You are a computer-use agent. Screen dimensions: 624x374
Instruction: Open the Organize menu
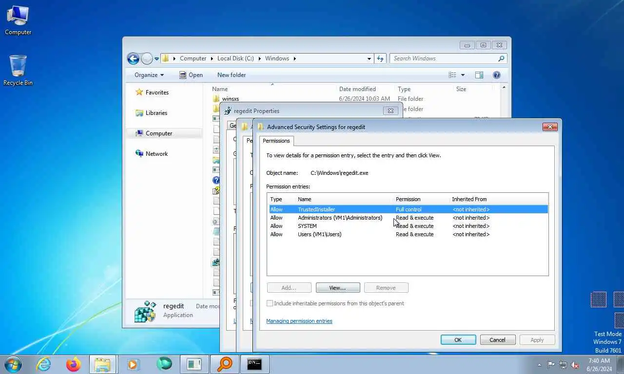pos(149,75)
